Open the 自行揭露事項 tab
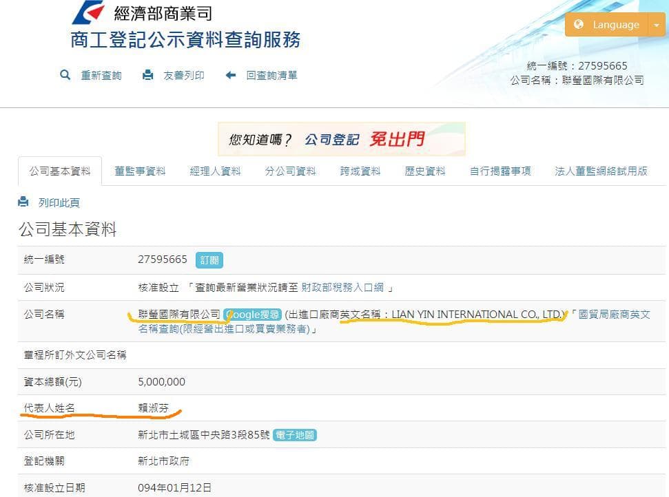Screen dimensions: 669x497 point(500,171)
